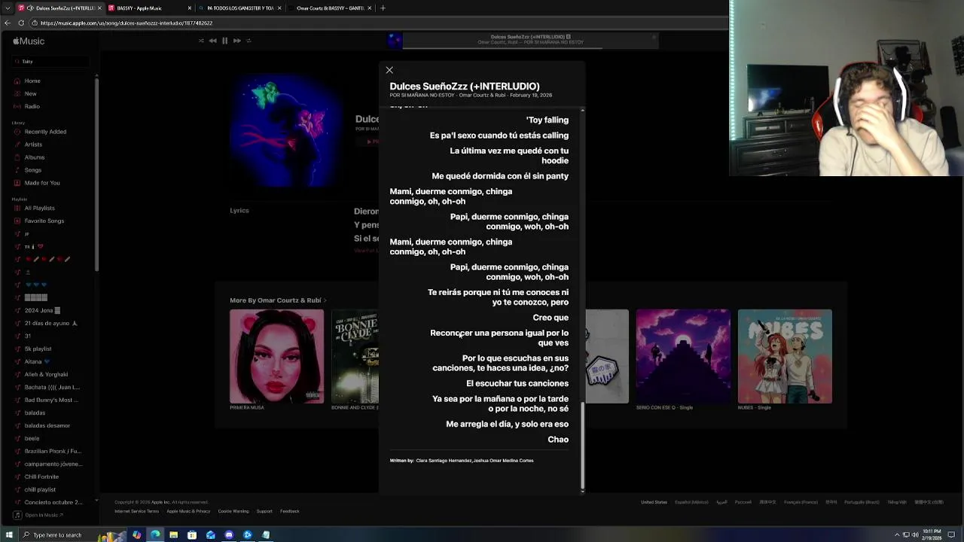Viewport: 964px width, 542px height.
Task: Open File Explorer from the taskbar
Action: coord(173,534)
